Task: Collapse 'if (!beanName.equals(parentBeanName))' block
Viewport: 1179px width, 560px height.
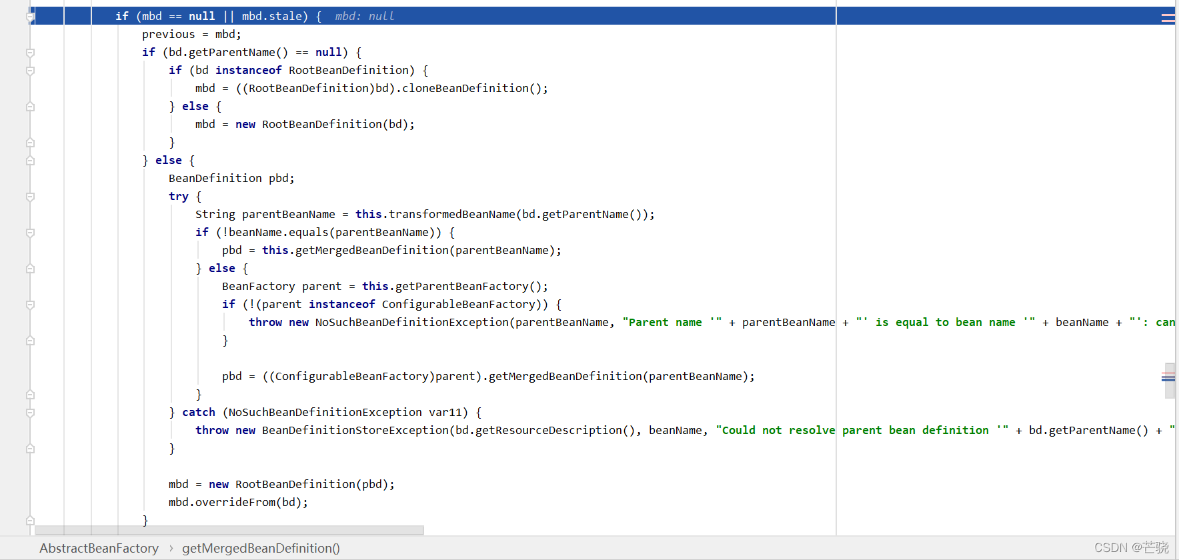Action: click(30, 232)
